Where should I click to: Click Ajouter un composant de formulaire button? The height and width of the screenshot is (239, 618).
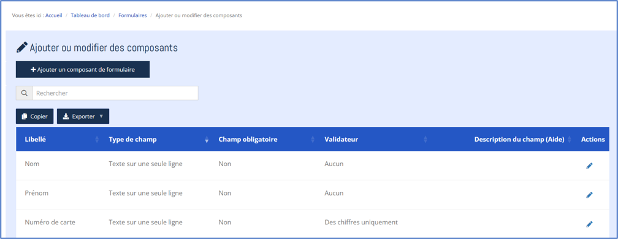click(x=83, y=69)
